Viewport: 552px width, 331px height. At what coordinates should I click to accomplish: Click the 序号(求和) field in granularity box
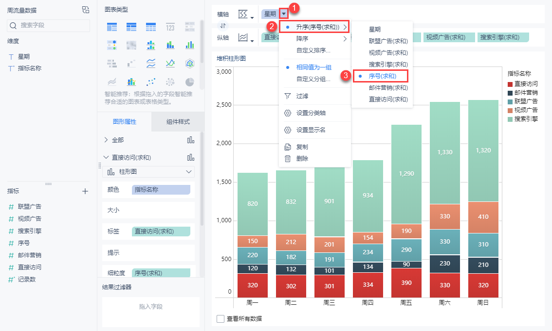click(161, 273)
